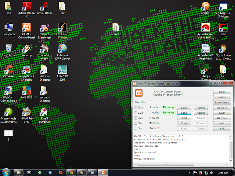Open the dat folder
235x176 pixels.
[62, 8]
